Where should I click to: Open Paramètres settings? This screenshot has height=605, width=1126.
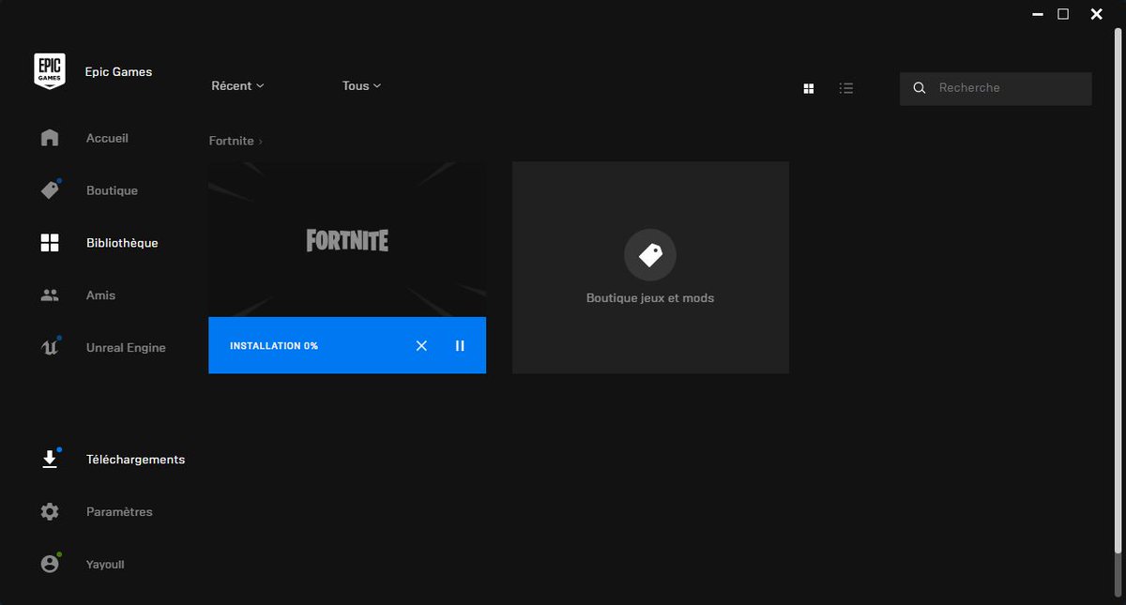(x=119, y=512)
